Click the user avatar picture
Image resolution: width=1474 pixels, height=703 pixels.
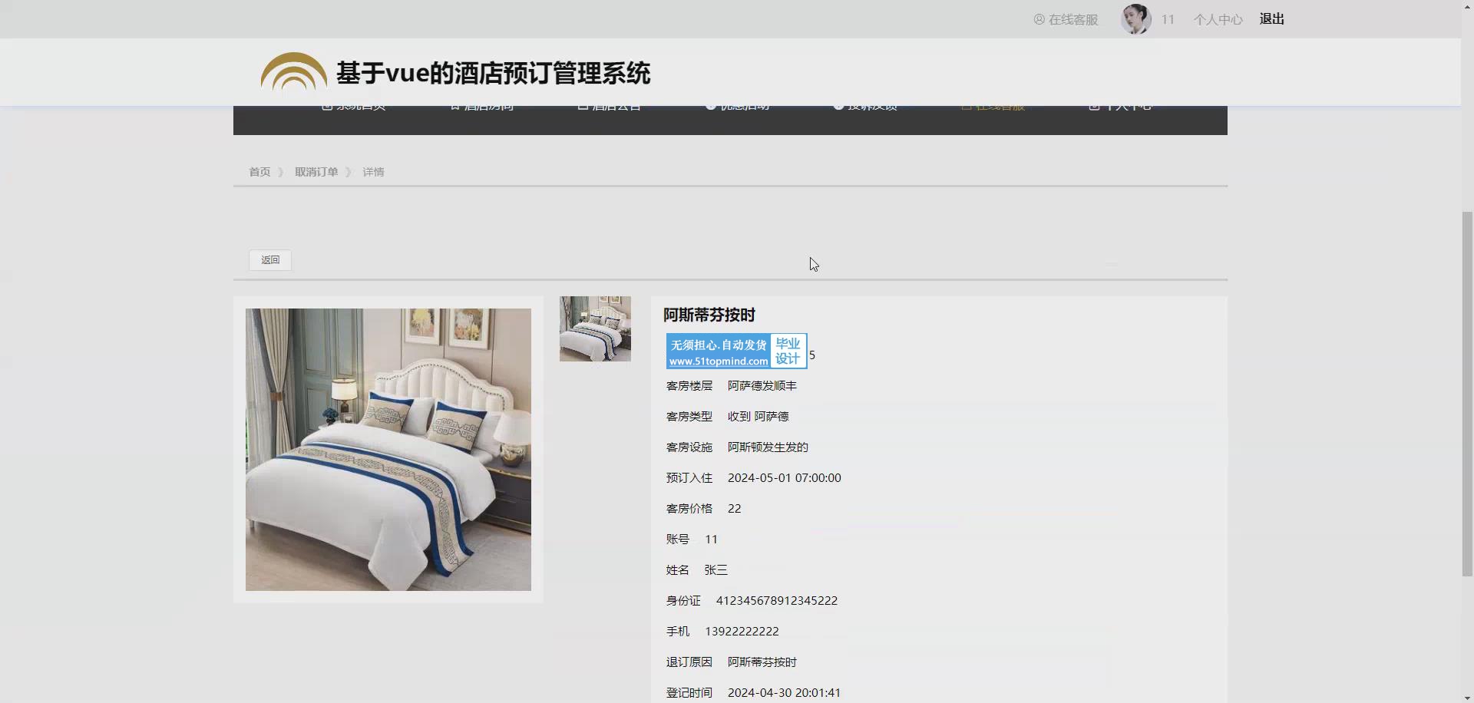(1136, 19)
